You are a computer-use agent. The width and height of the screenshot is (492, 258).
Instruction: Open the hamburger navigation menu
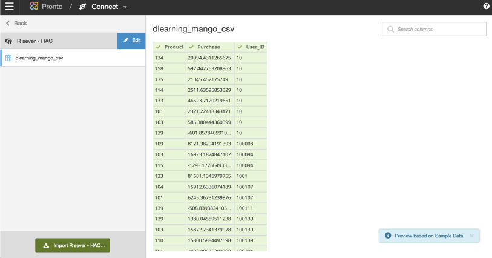tap(9, 7)
